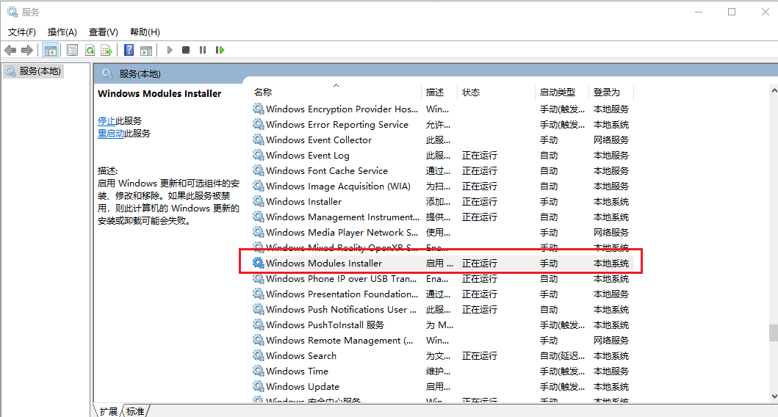Click the Start Service play icon
Image resolution: width=778 pixels, height=417 pixels.
click(x=170, y=50)
